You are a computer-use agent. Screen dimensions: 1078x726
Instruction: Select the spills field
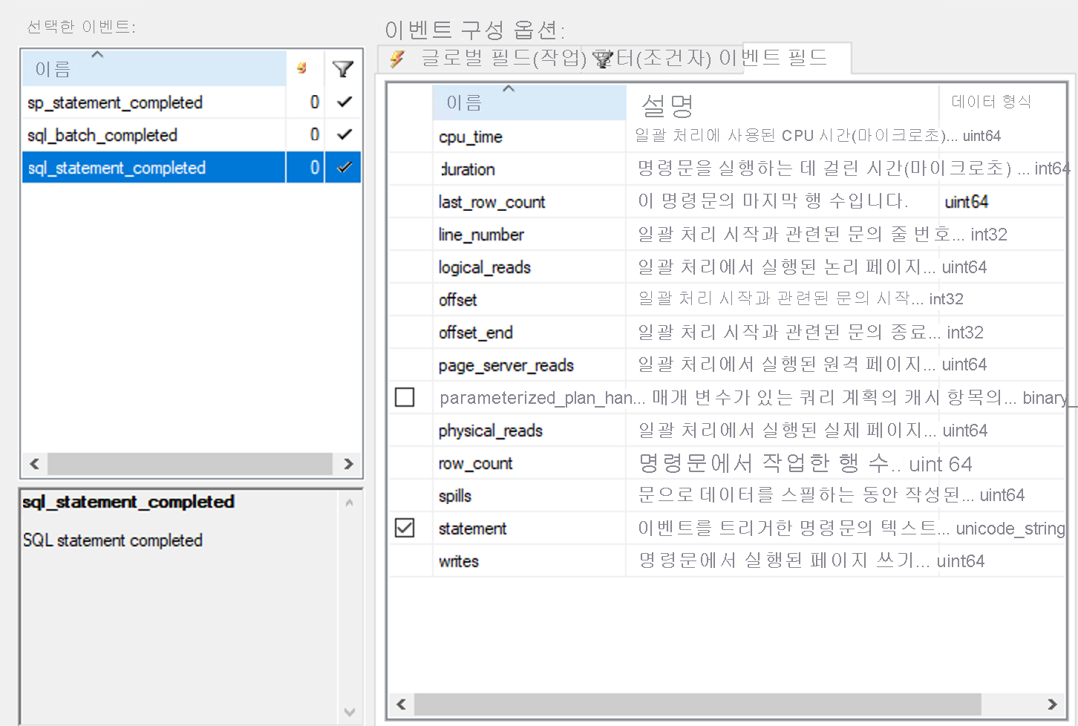coord(454,496)
